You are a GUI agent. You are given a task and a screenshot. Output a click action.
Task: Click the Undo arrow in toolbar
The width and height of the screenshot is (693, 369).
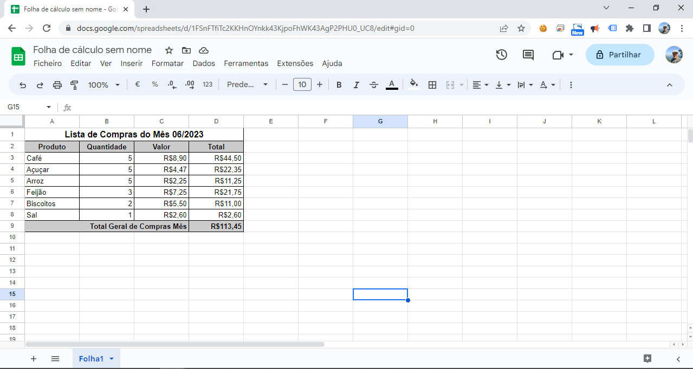pos(23,85)
